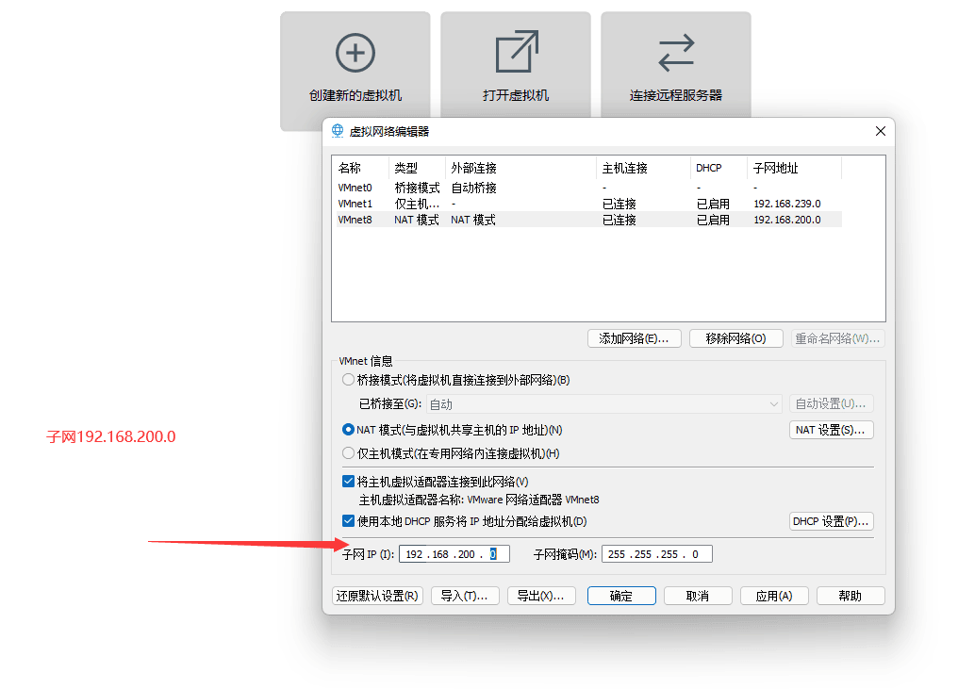Select the VMnet0 row in network list

(355, 188)
